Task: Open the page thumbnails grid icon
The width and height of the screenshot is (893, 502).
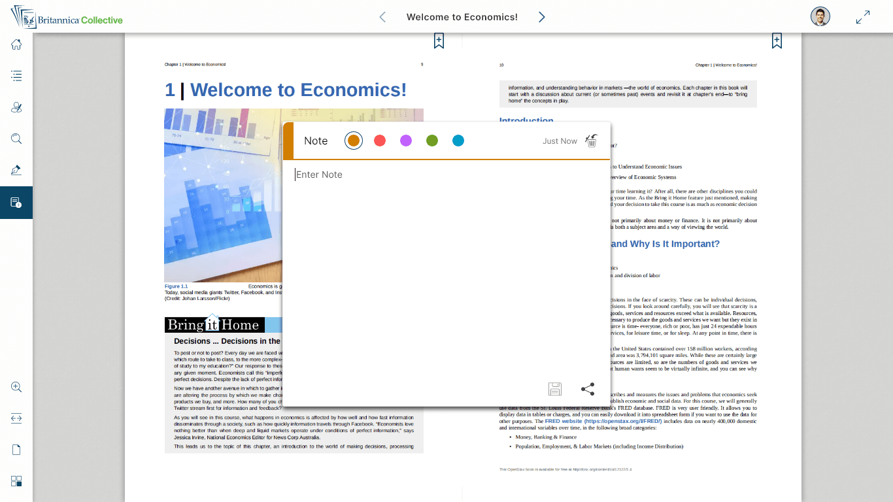Action: [16, 481]
